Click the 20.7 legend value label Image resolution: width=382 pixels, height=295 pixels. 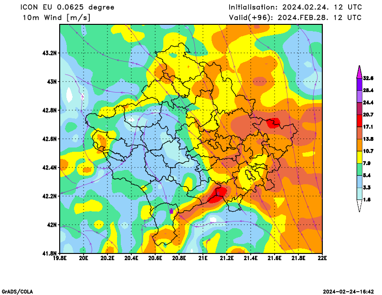coord(368,115)
